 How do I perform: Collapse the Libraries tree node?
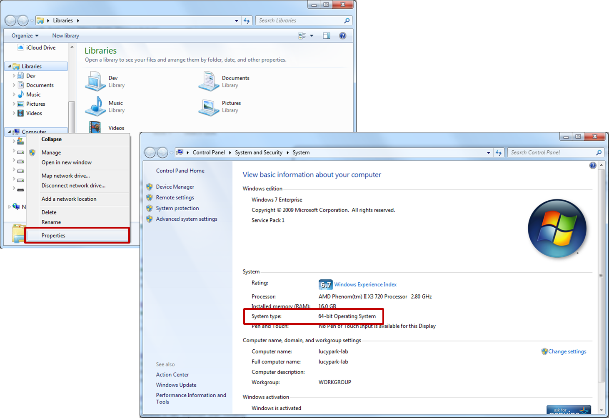click(9, 66)
